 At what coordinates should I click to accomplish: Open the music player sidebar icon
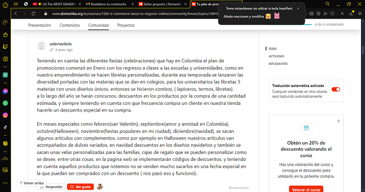pyautogui.click(x=5, y=144)
